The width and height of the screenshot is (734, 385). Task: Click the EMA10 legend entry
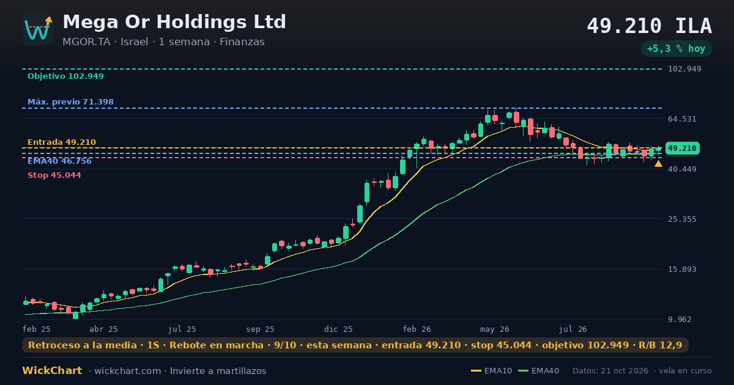[492, 371]
